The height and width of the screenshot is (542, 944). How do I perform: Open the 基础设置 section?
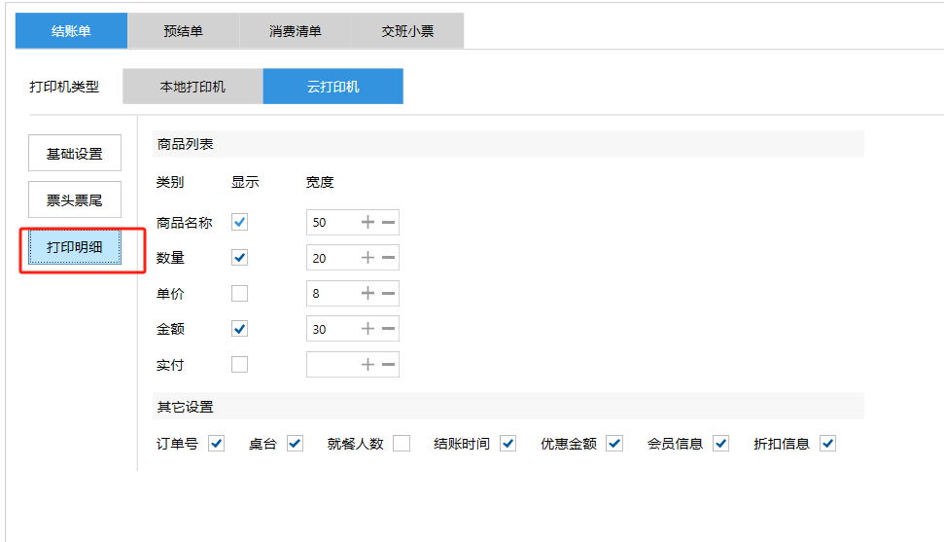click(x=75, y=154)
